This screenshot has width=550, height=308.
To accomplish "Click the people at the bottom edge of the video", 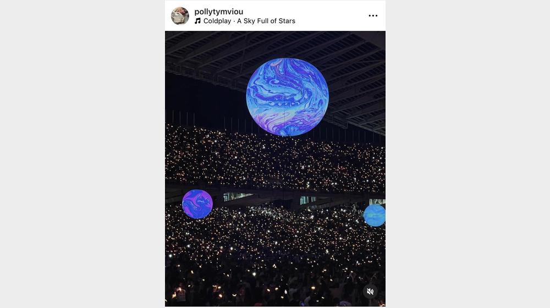I will pyautogui.click(x=264, y=294).
